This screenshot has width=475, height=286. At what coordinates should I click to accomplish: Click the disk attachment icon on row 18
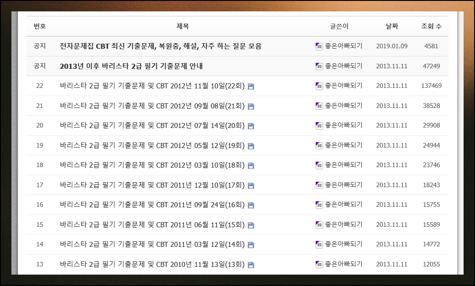(251, 166)
